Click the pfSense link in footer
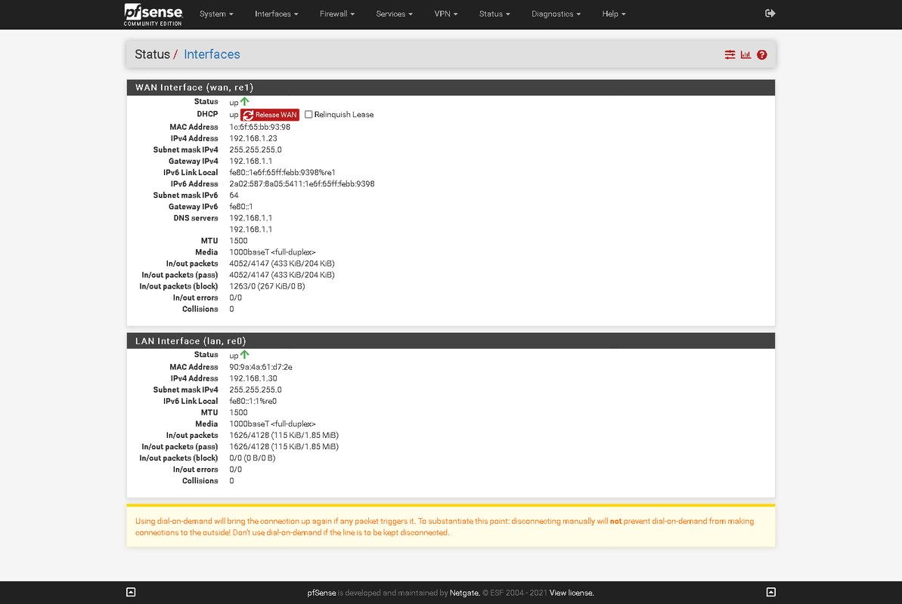Screen dimensions: 902x604 [321, 593]
